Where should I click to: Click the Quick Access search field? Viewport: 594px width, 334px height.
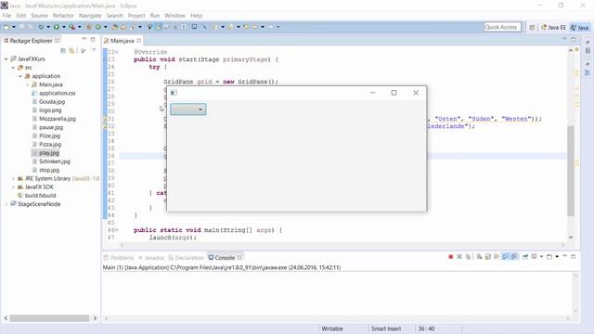(x=502, y=27)
